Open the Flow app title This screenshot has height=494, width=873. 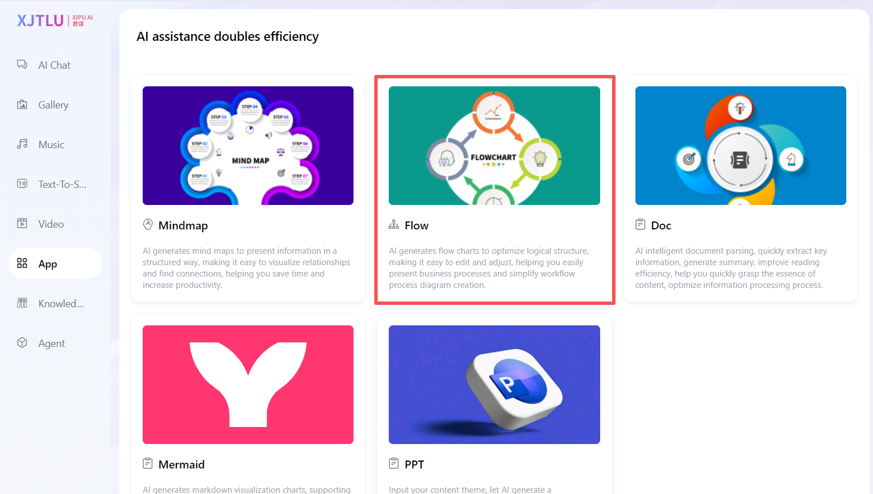point(416,225)
